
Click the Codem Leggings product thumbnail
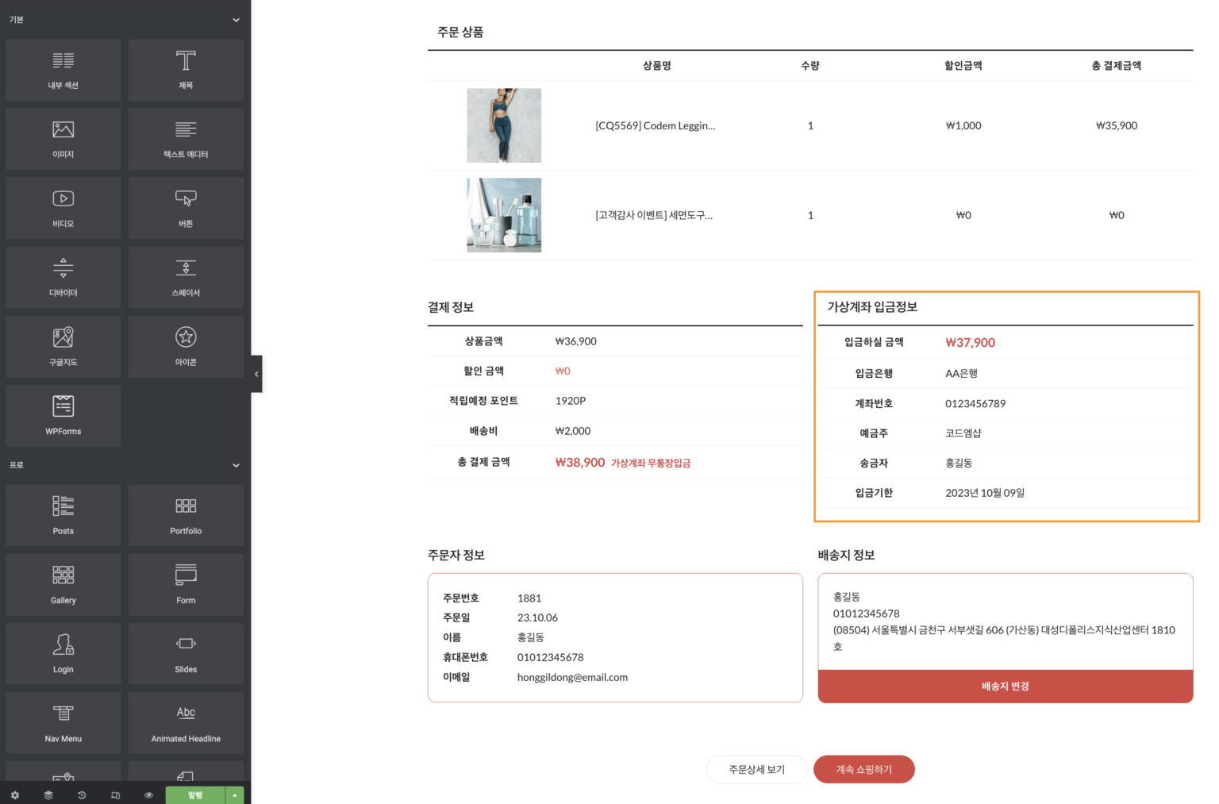[x=504, y=125]
